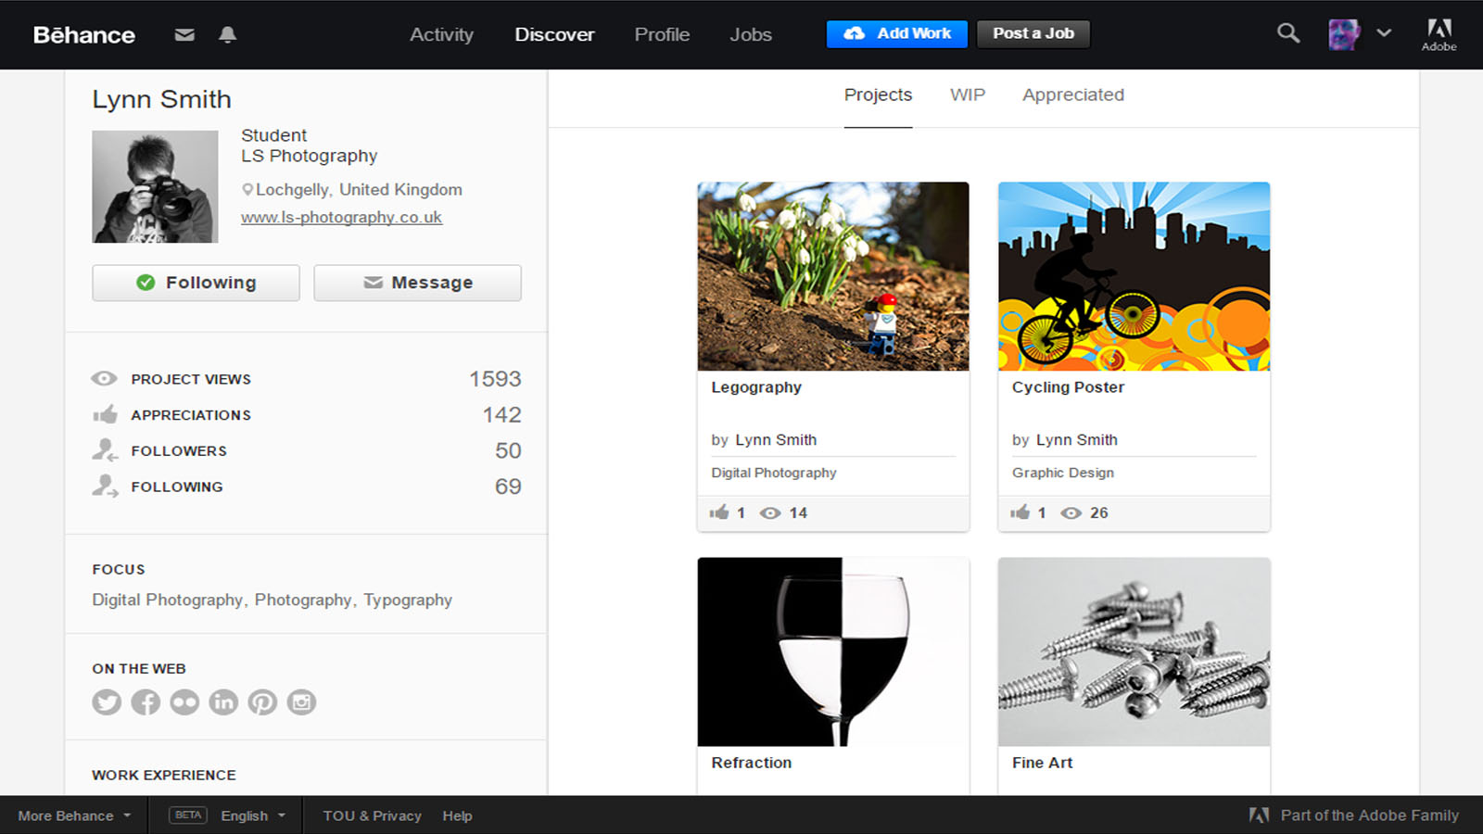Open the notifications bell icon
Screen dimensions: 1483x834
(227, 34)
